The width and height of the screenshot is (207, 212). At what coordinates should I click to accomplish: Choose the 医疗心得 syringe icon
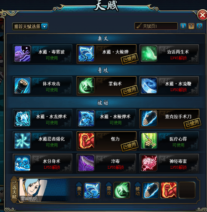149,141
